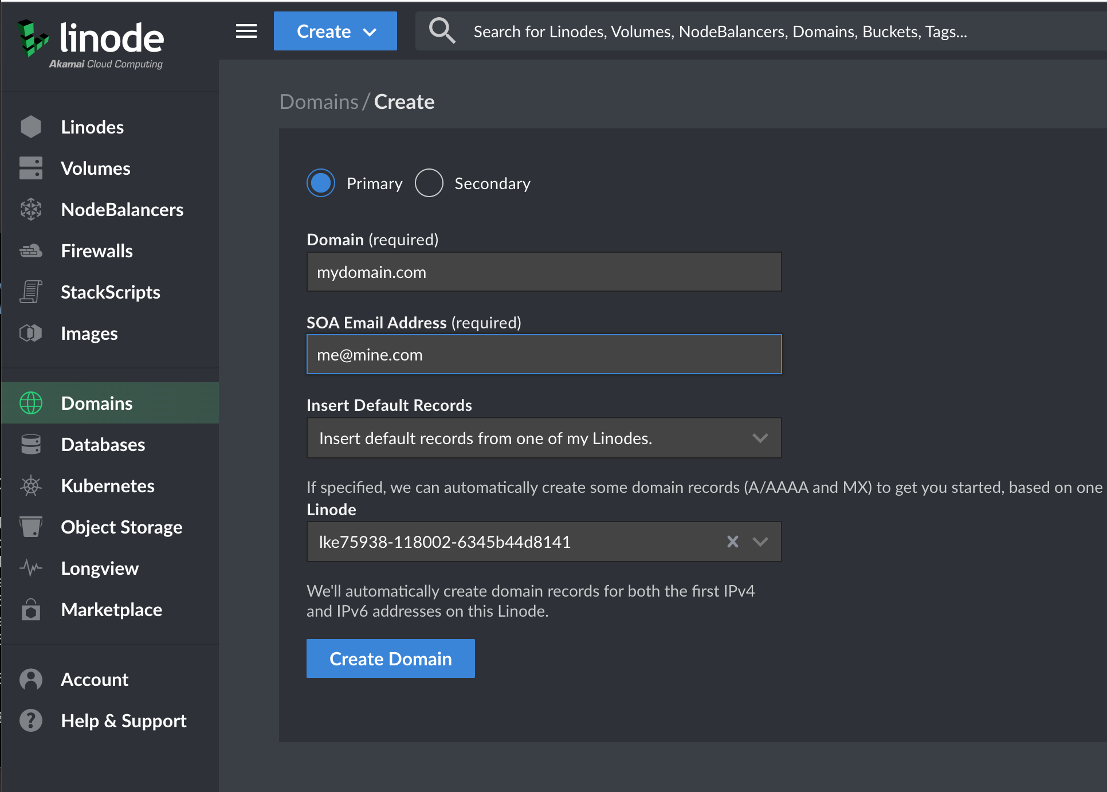Click the NodeBalancers icon
1107x792 pixels.
point(30,210)
